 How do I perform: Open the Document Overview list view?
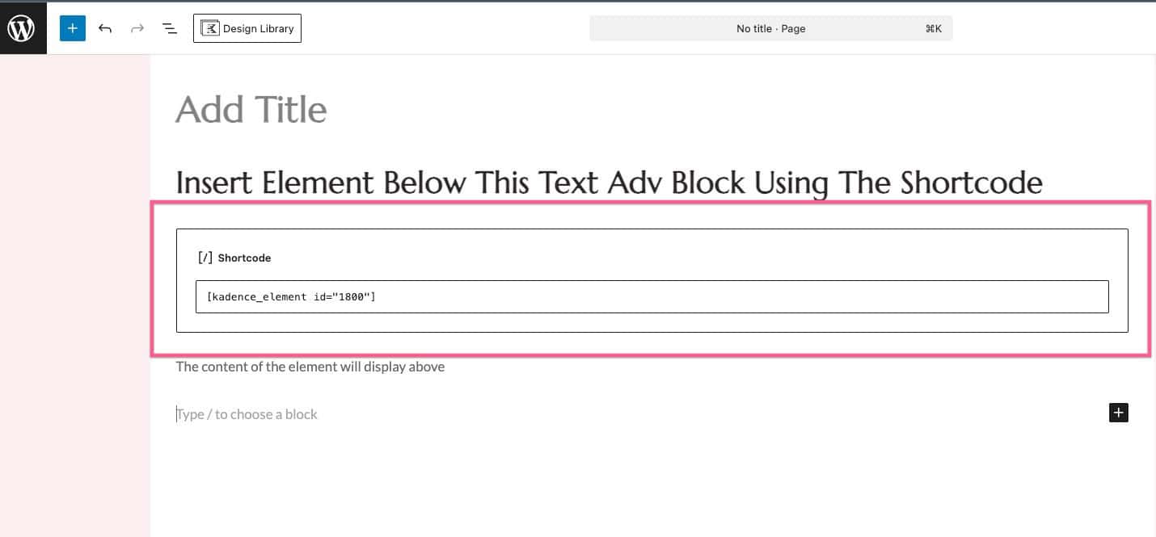click(169, 27)
